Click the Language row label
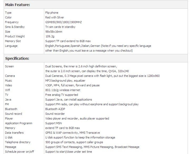This screenshot has height=154, width=190. pos(11,46)
